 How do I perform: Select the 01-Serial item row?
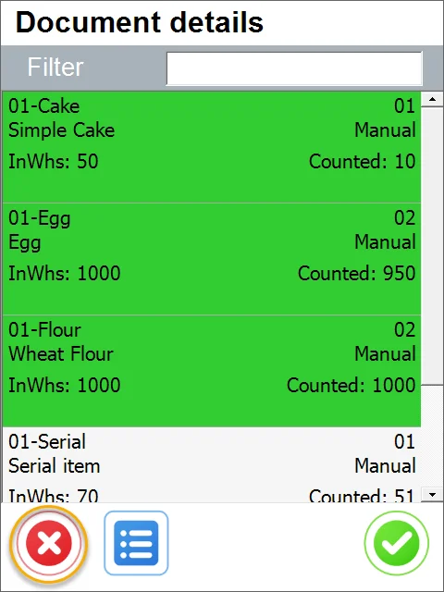(x=212, y=464)
